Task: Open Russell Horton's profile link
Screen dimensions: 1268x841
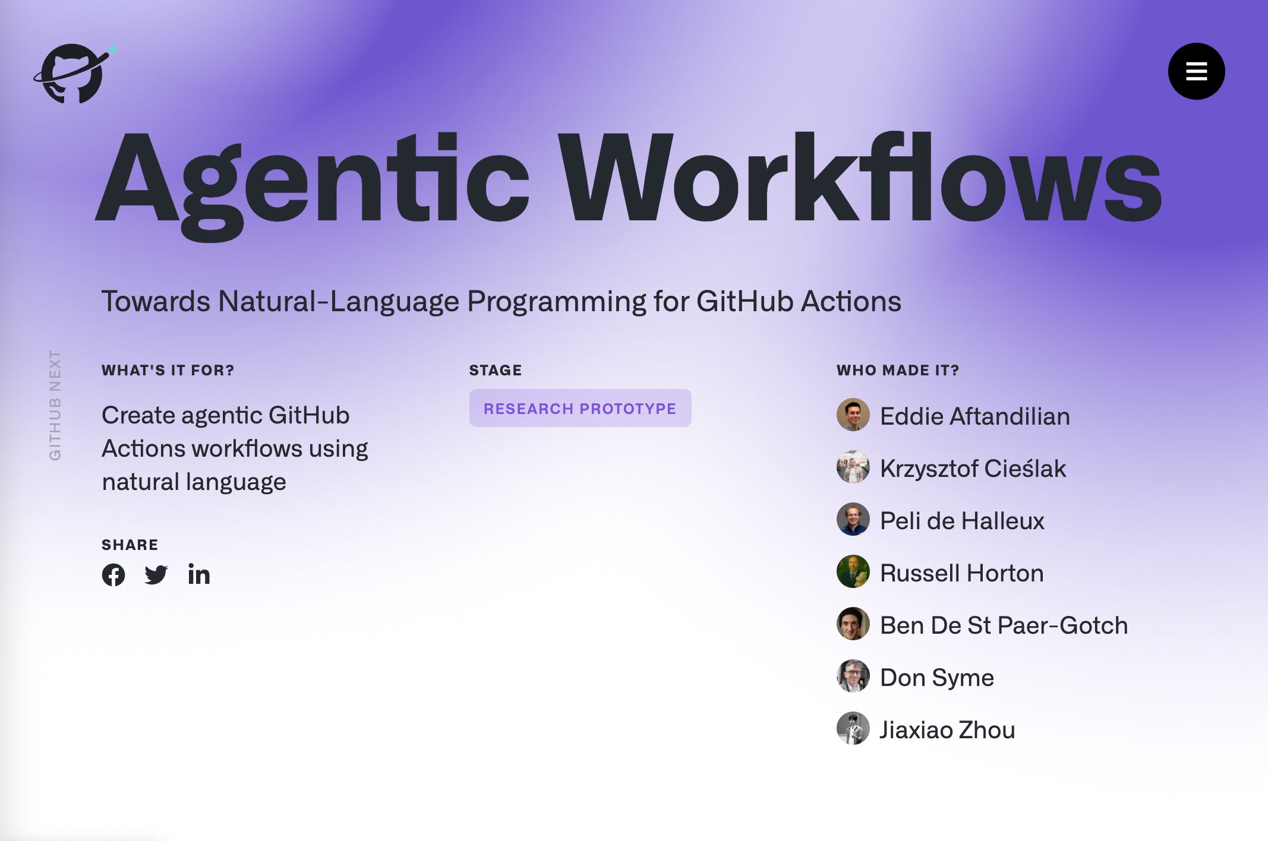Action: (x=961, y=573)
